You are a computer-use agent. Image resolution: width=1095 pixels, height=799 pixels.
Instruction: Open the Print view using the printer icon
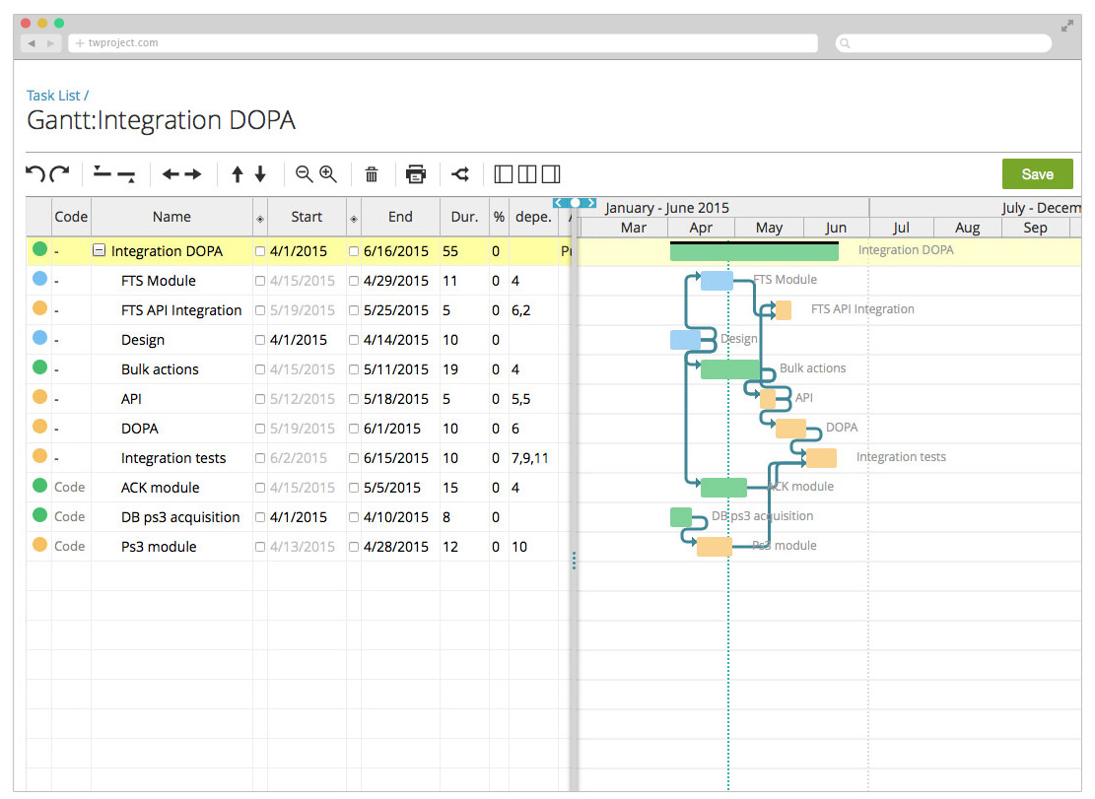pos(416,173)
